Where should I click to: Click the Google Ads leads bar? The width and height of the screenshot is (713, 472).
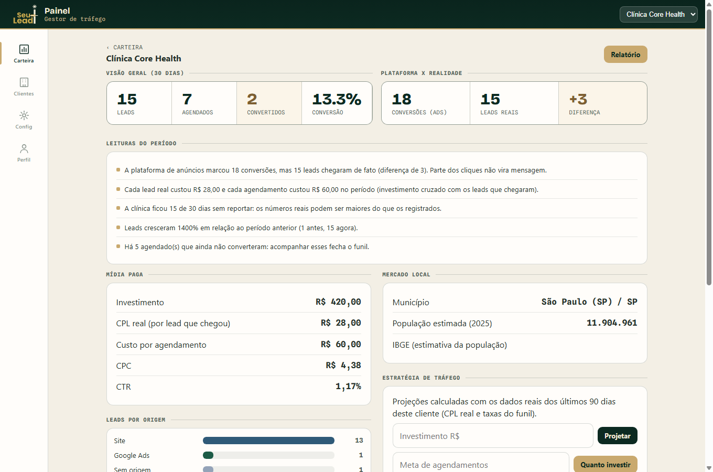tap(268, 455)
